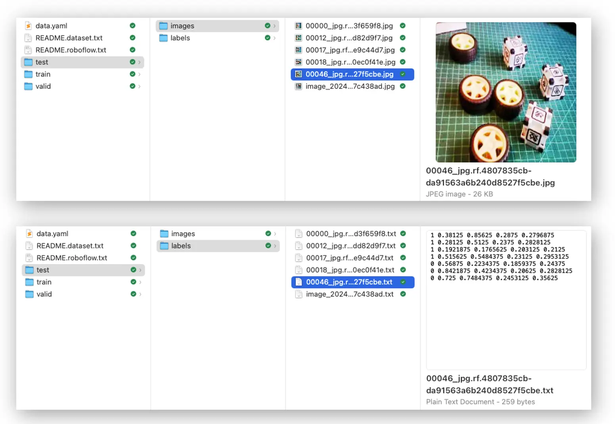Select 00018_jpg...0ec0f41e.jpg in the file list
This screenshot has height=424, width=615.
[x=350, y=62]
